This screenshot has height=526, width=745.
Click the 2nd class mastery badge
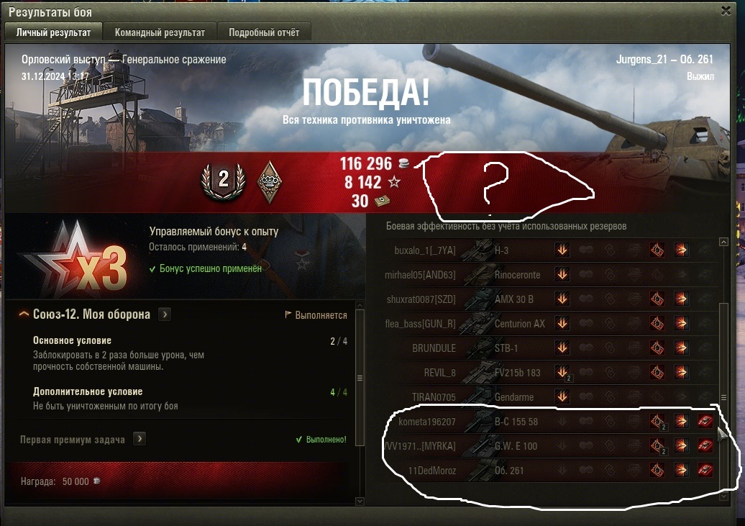pos(224,181)
